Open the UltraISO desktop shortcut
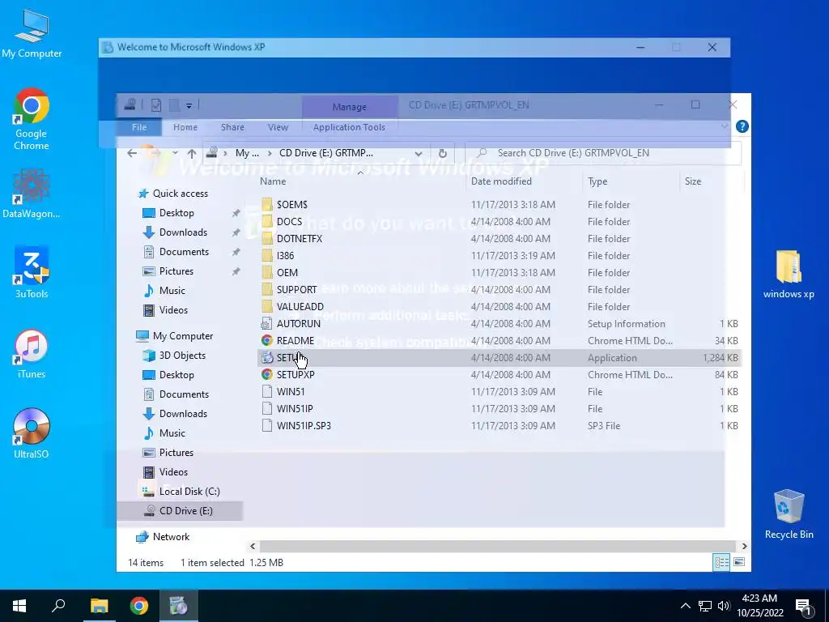The height and width of the screenshot is (622, 829). click(x=32, y=434)
